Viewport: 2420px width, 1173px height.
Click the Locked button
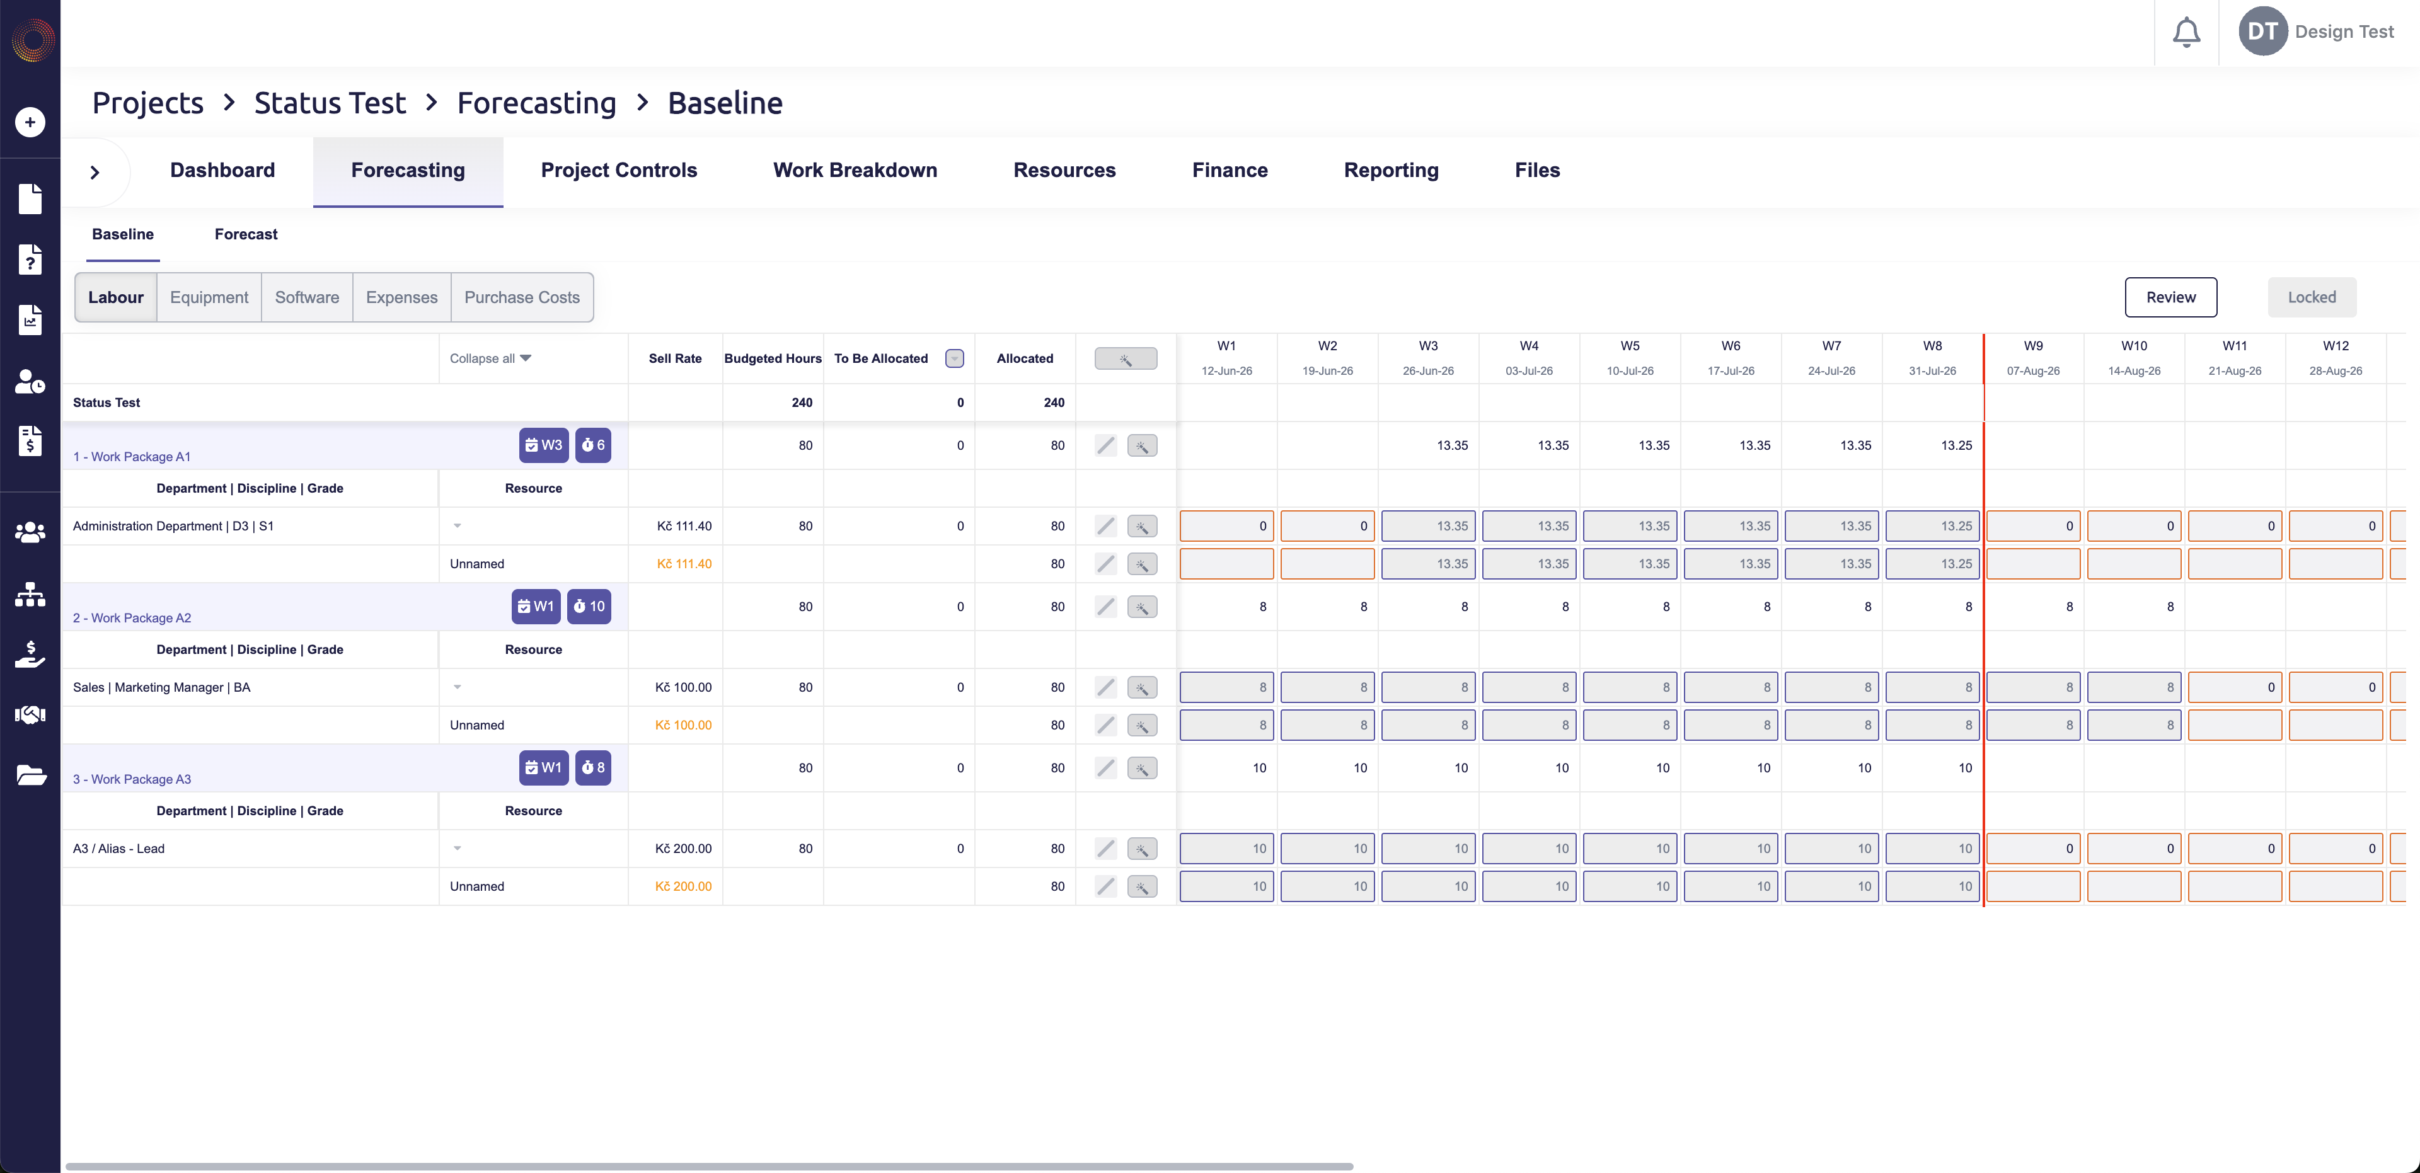coord(2311,298)
